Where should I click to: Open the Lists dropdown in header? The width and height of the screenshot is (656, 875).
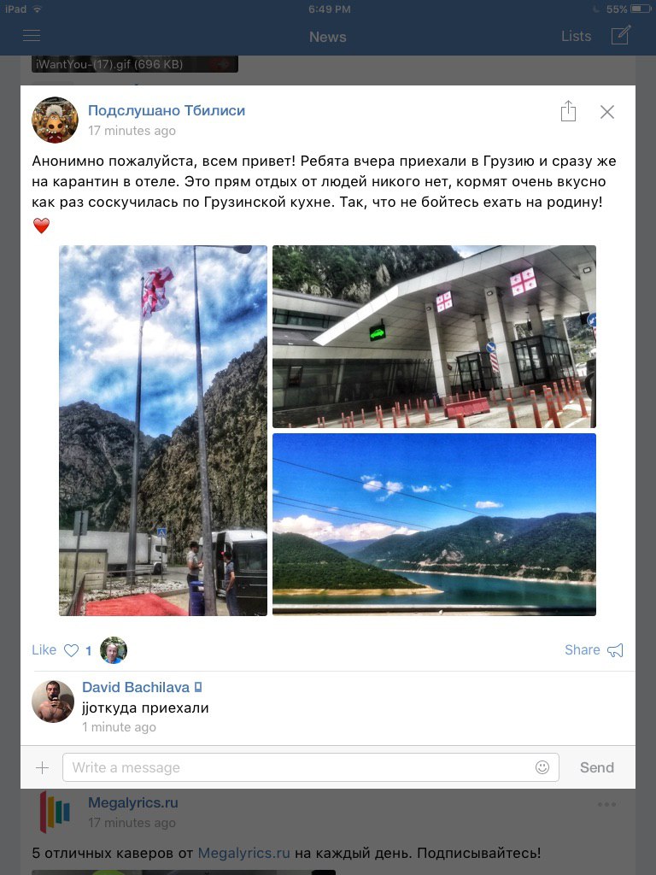[576, 36]
